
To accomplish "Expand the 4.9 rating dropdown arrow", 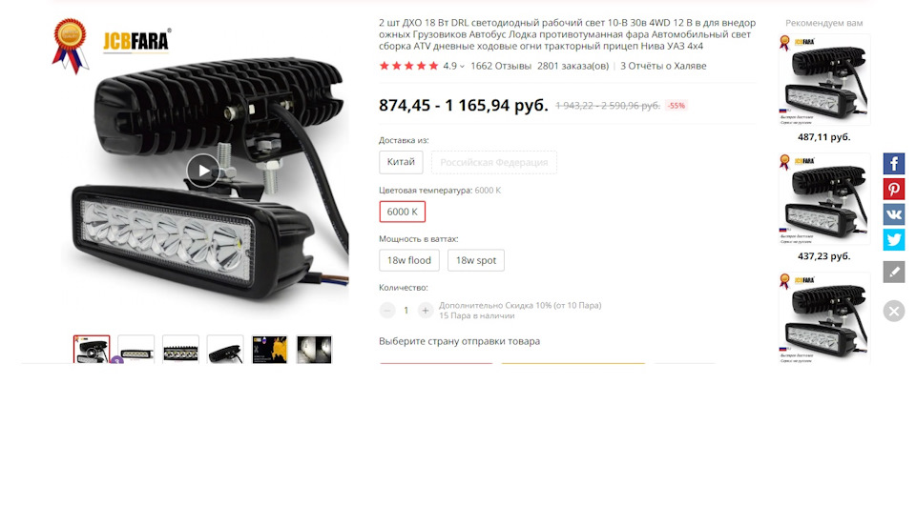I will (x=462, y=67).
